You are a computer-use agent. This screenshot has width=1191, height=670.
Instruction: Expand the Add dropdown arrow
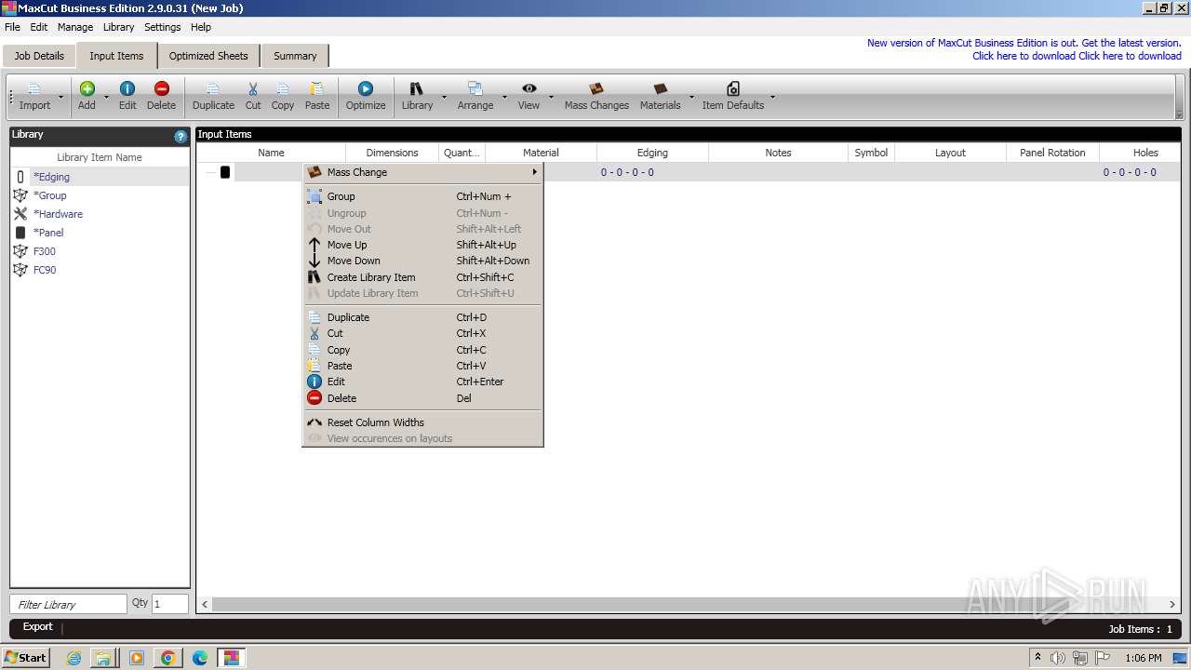(106, 97)
